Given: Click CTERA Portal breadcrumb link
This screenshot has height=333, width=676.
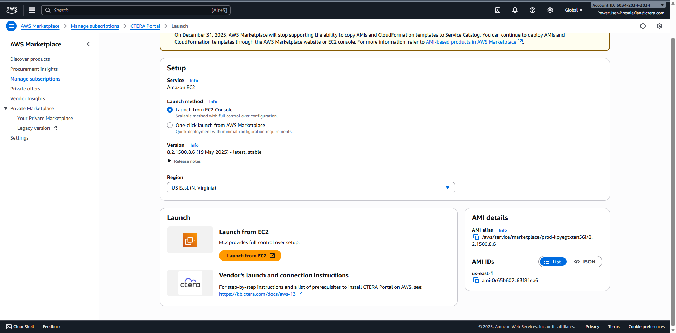Looking at the screenshot, I should (x=145, y=26).
